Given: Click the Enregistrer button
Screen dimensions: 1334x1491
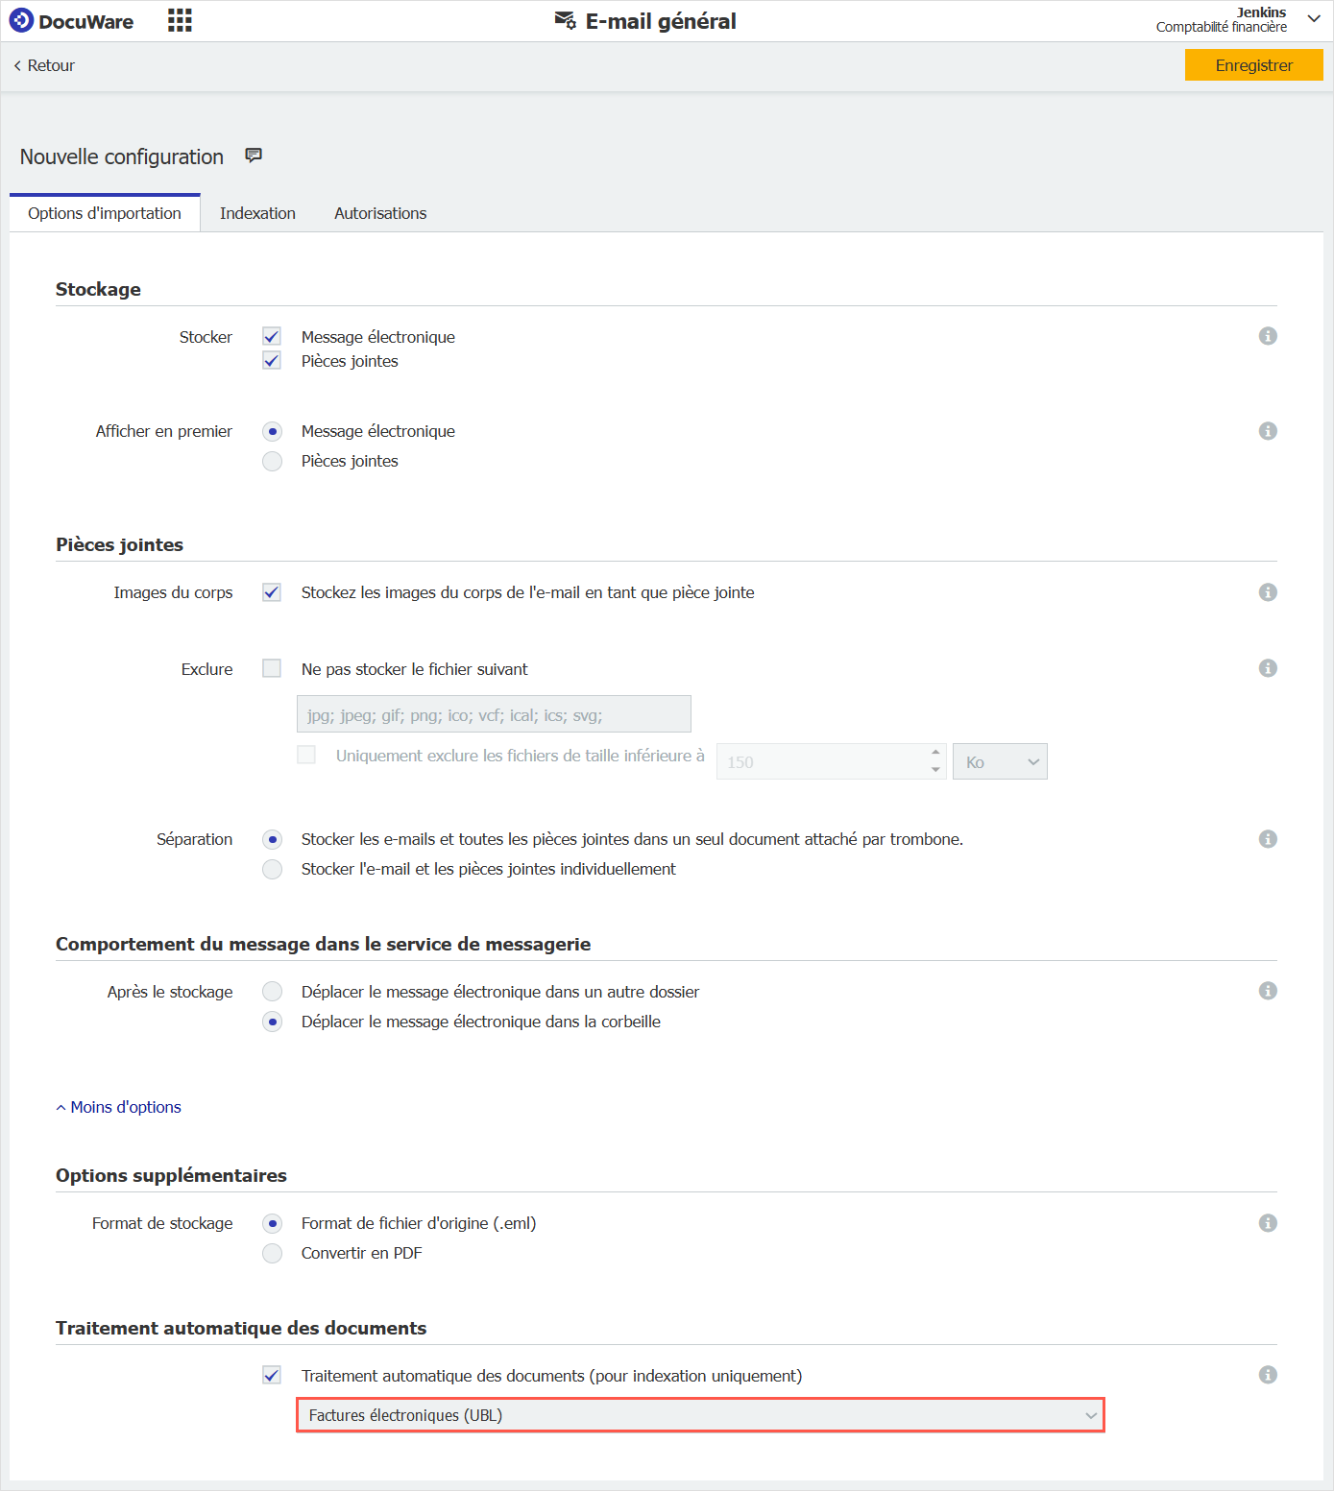Looking at the screenshot, I should click(1253, 65).
